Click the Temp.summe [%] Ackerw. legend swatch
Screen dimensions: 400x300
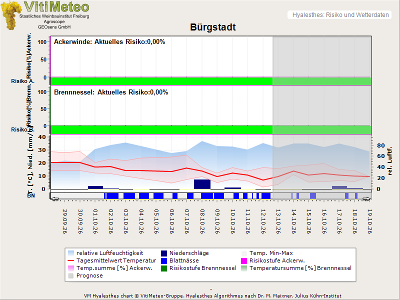coord(71,268)
